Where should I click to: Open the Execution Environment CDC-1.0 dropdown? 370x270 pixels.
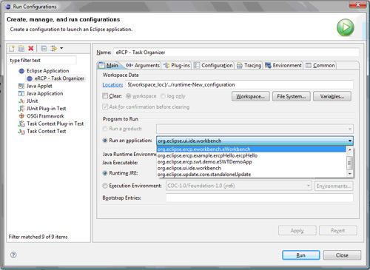(x=238, y=186)
